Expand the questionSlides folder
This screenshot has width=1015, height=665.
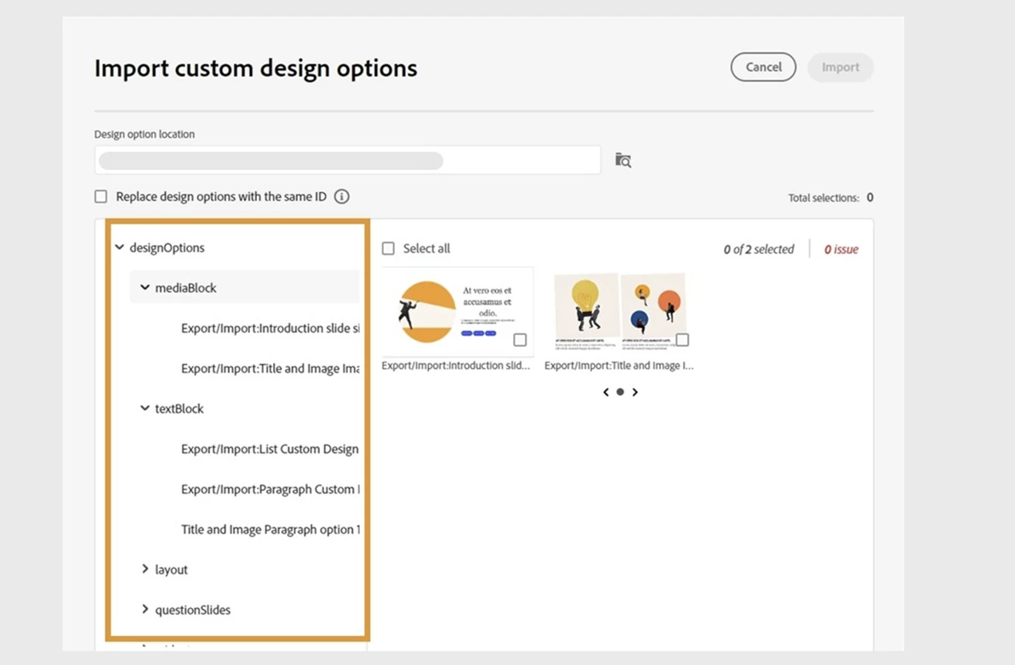145,610
